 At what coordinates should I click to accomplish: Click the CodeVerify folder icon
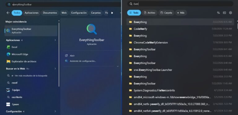(130, 29)
